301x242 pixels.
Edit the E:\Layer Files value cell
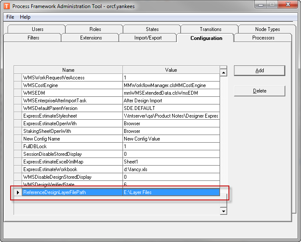click(171, 192)
